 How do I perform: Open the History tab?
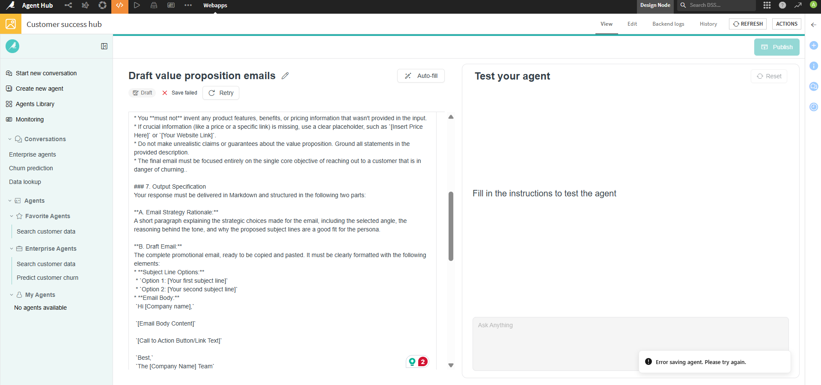tap(708, 24)
